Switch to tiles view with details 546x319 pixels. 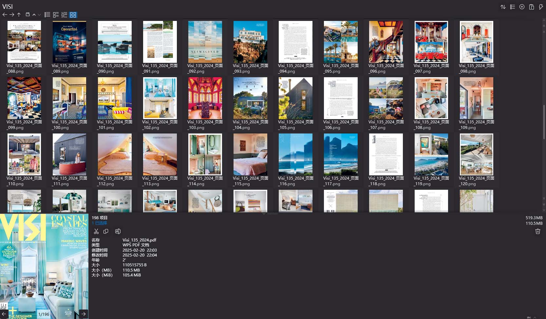(x=56, y=15)
